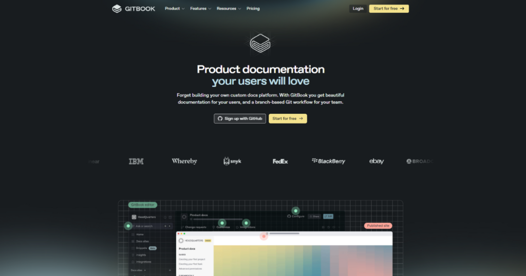Screen dimensions: 526x276
Task: Click arrow icon in header Start for free
Action: click(x=402, y=9)
